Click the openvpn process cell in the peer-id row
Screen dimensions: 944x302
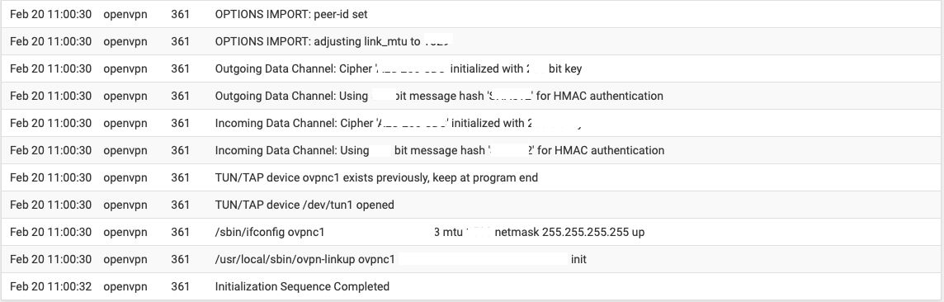click(x=125, y=14)
